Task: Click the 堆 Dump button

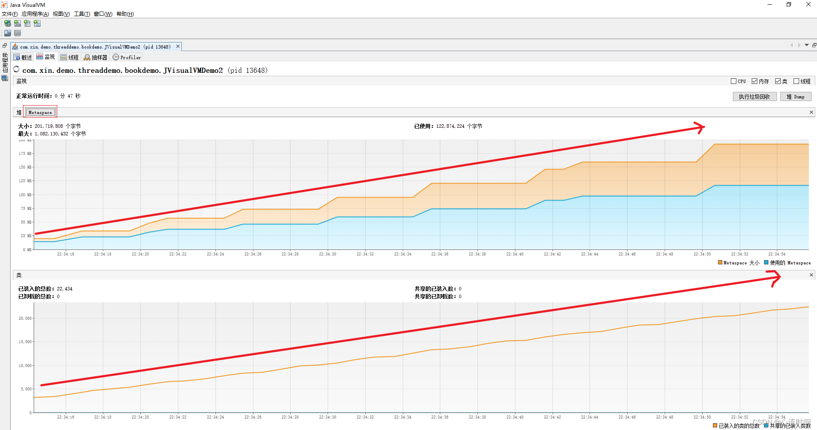Action: click(796, 97)
